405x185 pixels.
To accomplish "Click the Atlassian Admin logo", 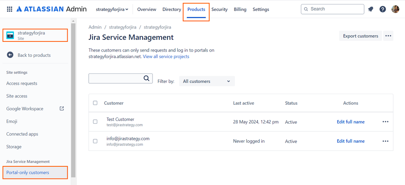I will pyautogui.click(x=51, y=9).
